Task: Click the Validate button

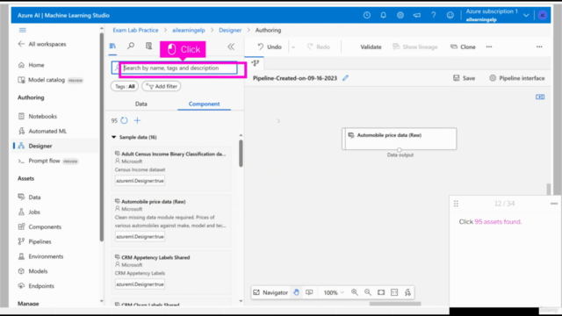Action: pyautogui.click(x=371, y=47)
